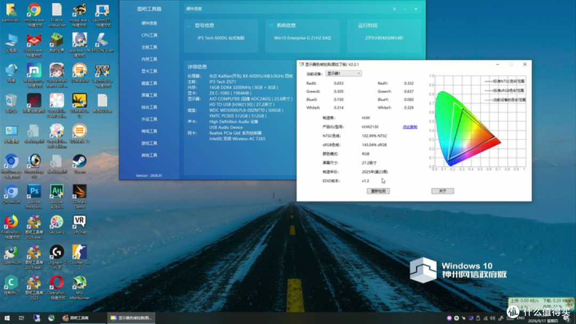Screen dimensions: 576x324
Task: Open the Chromium browser shortcut
Action: pyautogui.click(x=11, y=195)
